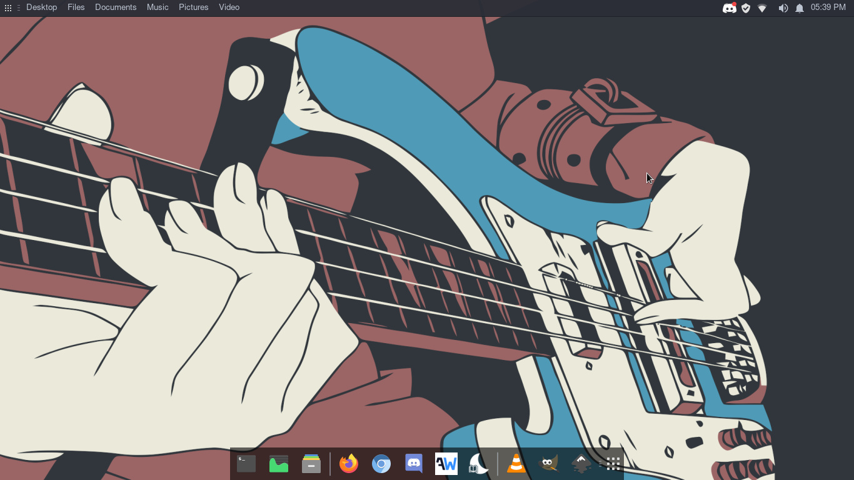Open the Files shortcut in the top panel
This screenshot has height=480, width=854.
click(x=76, y=7)
